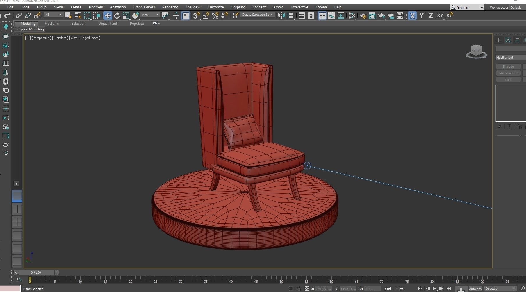The width and height of the screenshot is (526, 292).
Task: Open the Rendered Frame Window icon
Action: tap(372, 15)
